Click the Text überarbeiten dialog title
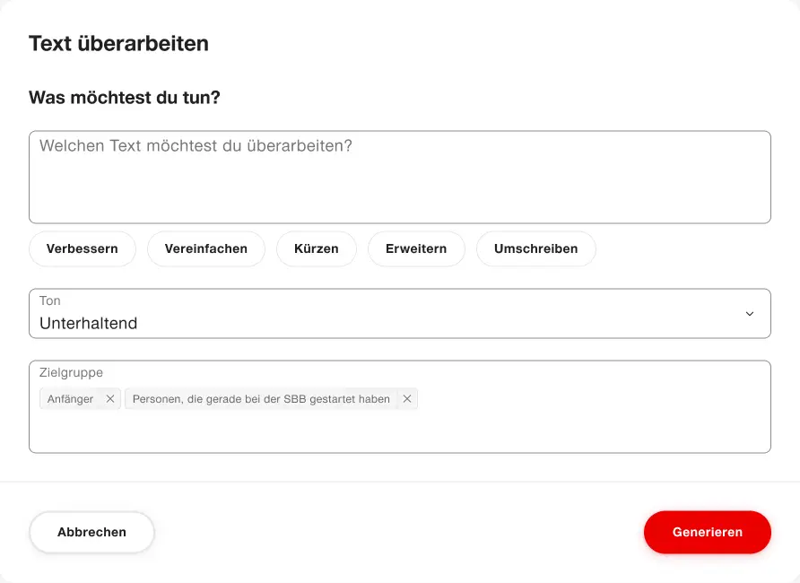The image size is (800, 583). click(x=118, y=43)
